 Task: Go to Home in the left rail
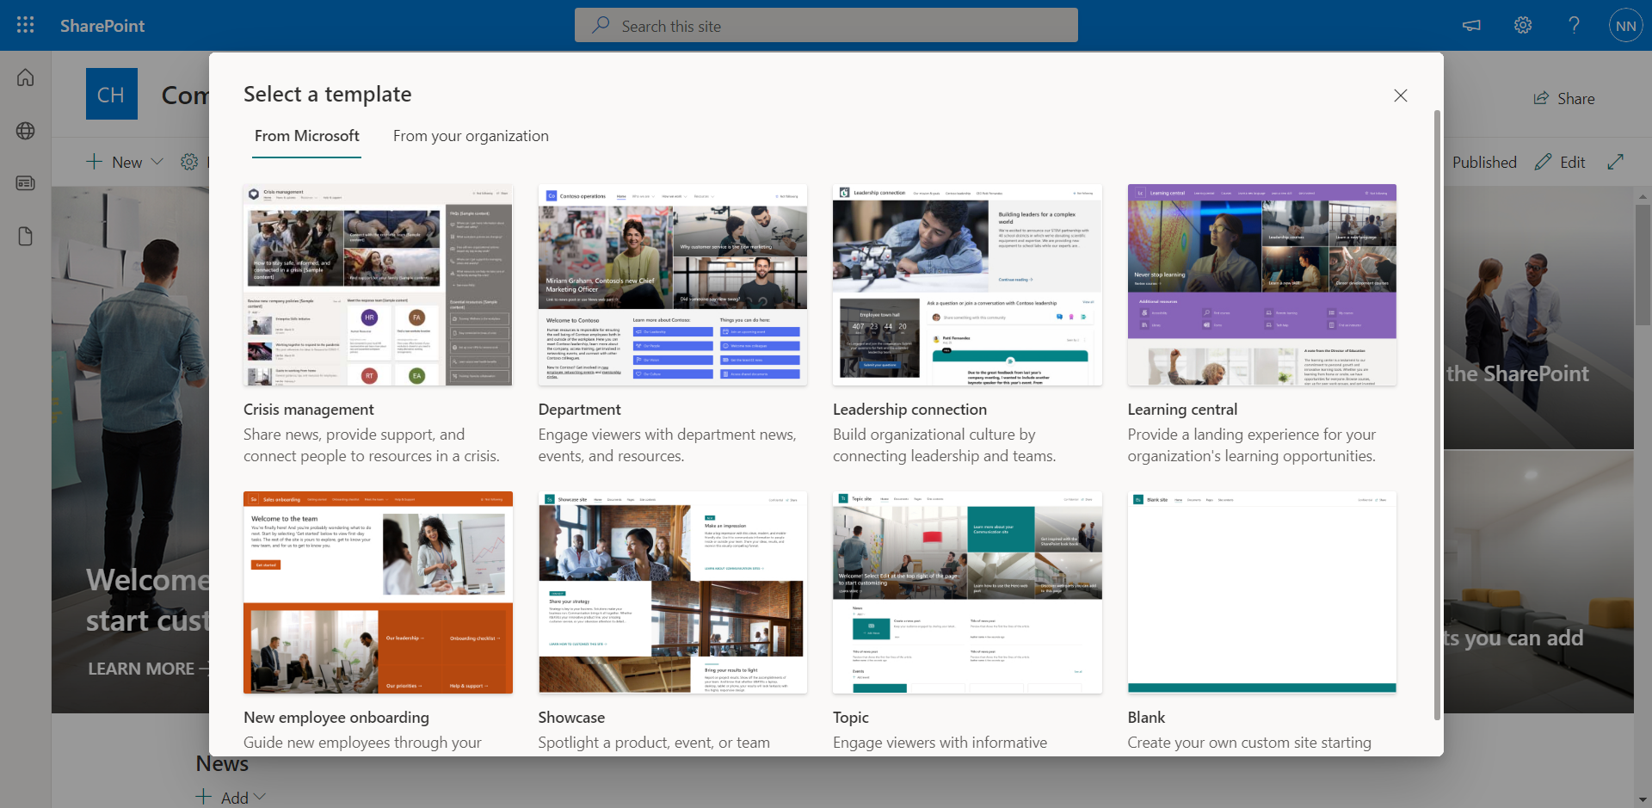pyautogui.click(x=26, y=77)
